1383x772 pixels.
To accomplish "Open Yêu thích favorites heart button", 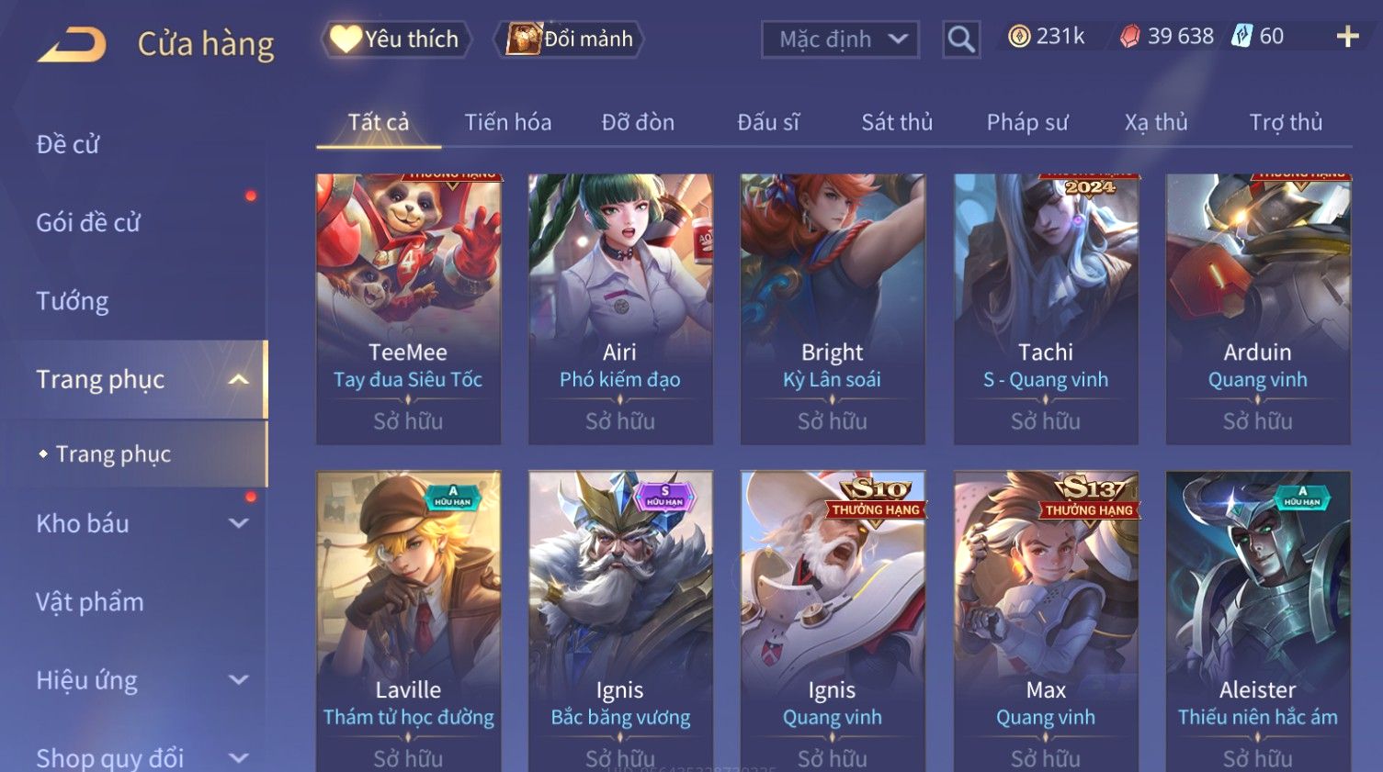I will tap(396, 39).
